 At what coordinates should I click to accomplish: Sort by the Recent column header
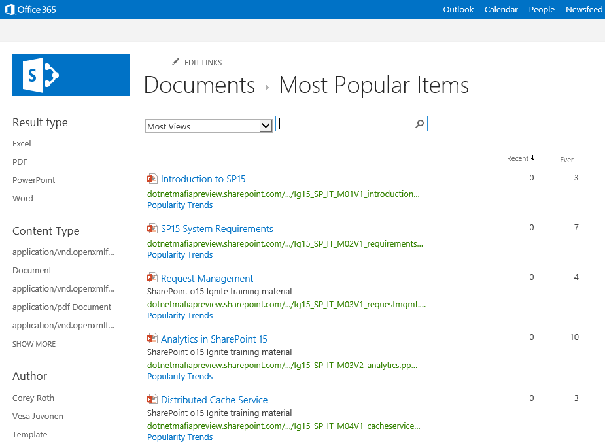(x=517, y=158)
